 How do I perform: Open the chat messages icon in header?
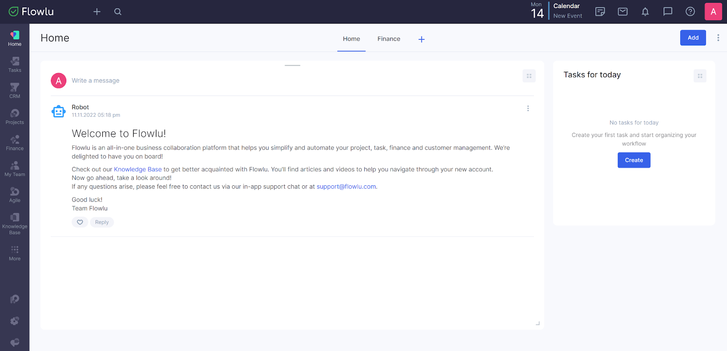tap(667, 12)
